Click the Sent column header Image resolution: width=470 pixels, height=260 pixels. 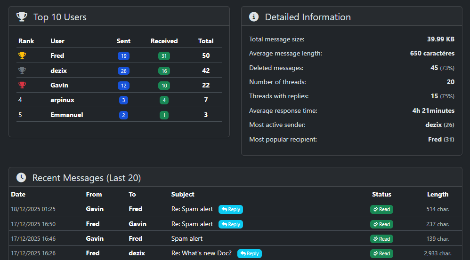123,41
